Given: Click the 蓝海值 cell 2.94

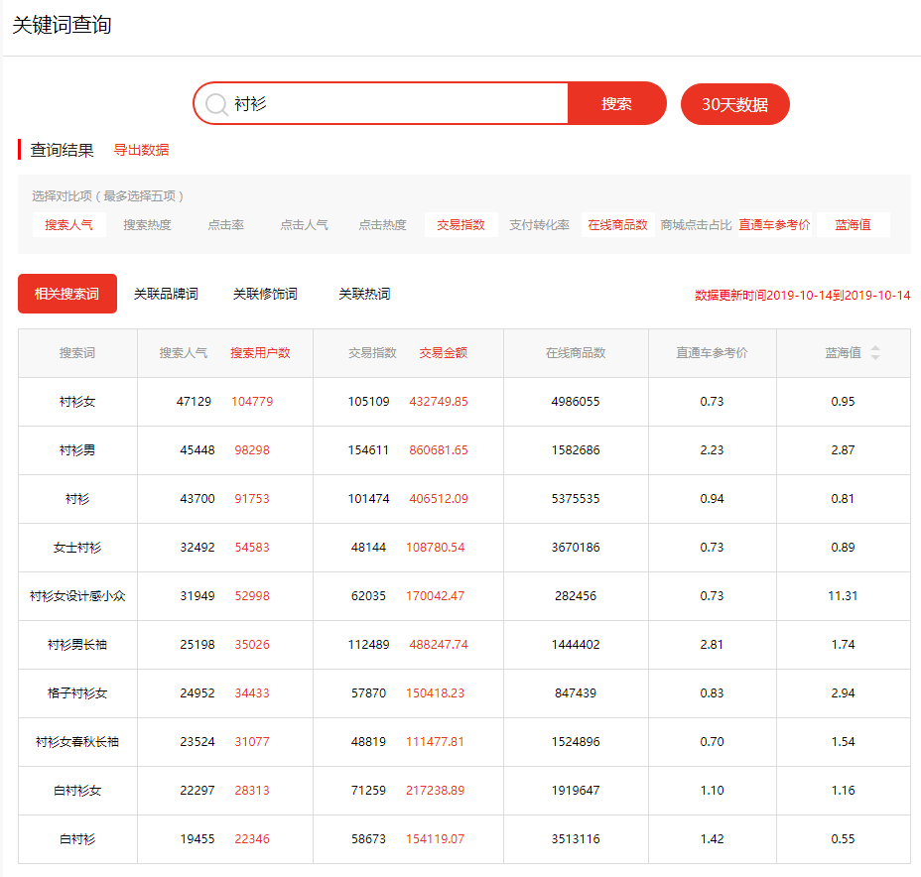Looking at the screenshot, I should pos(843,693).
